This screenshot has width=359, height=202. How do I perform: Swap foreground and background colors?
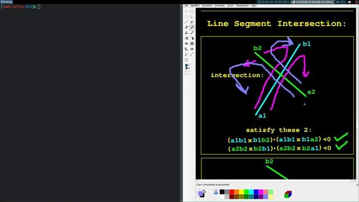pos(204,191)
